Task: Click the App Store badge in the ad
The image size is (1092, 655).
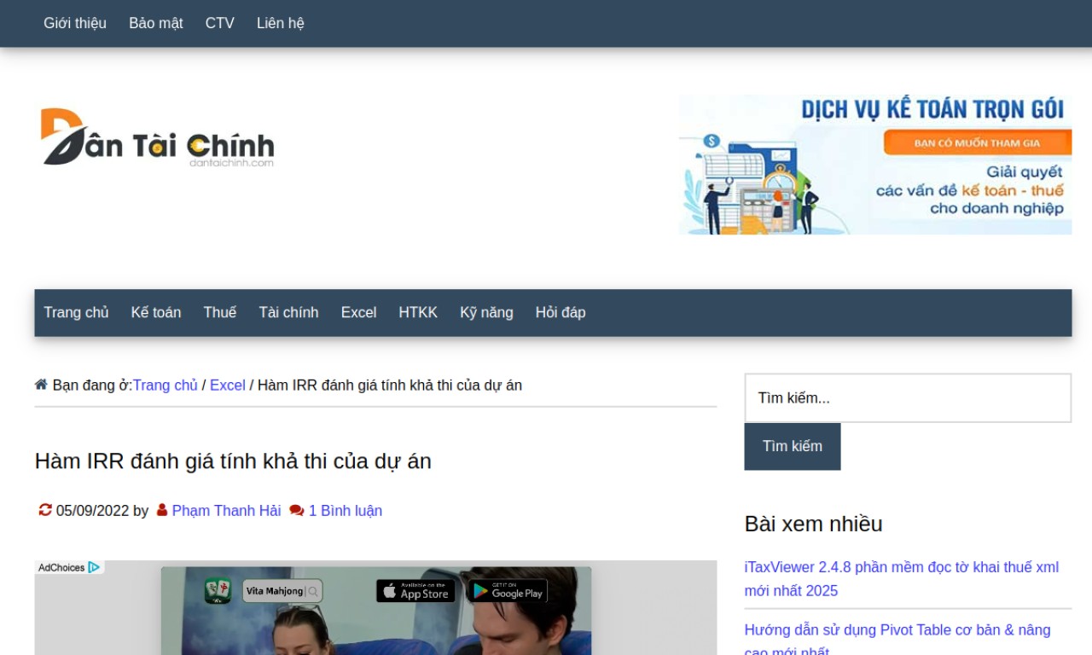Action: [415, 591]
